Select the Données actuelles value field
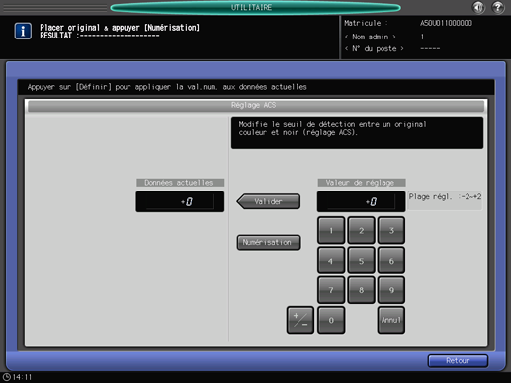Viewport: 511px width, 383px height. coord(180,201)
